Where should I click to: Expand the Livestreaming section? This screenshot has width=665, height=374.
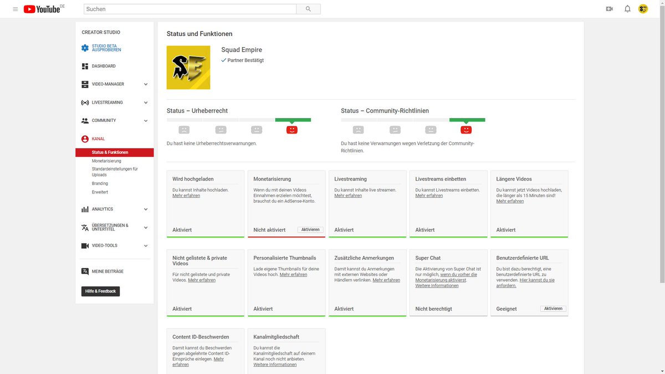[146, 103]
